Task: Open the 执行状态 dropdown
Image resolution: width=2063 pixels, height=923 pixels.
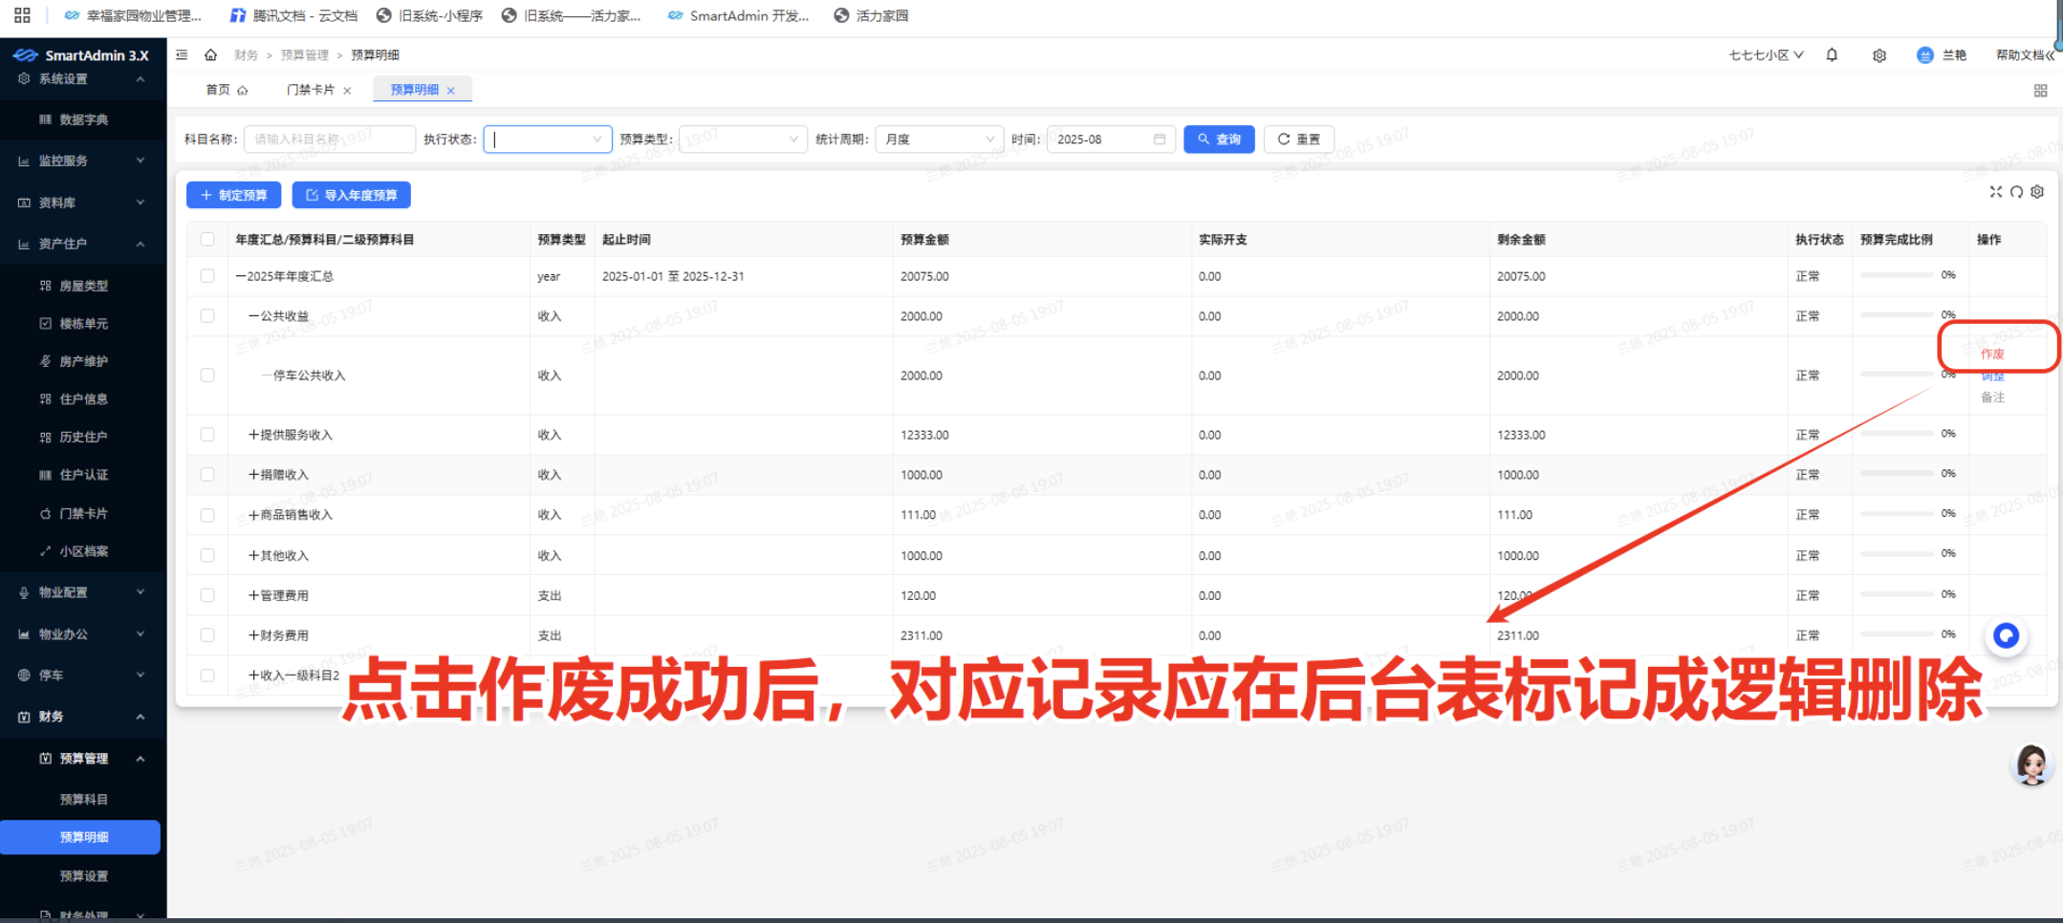Action: pos(547,139)
